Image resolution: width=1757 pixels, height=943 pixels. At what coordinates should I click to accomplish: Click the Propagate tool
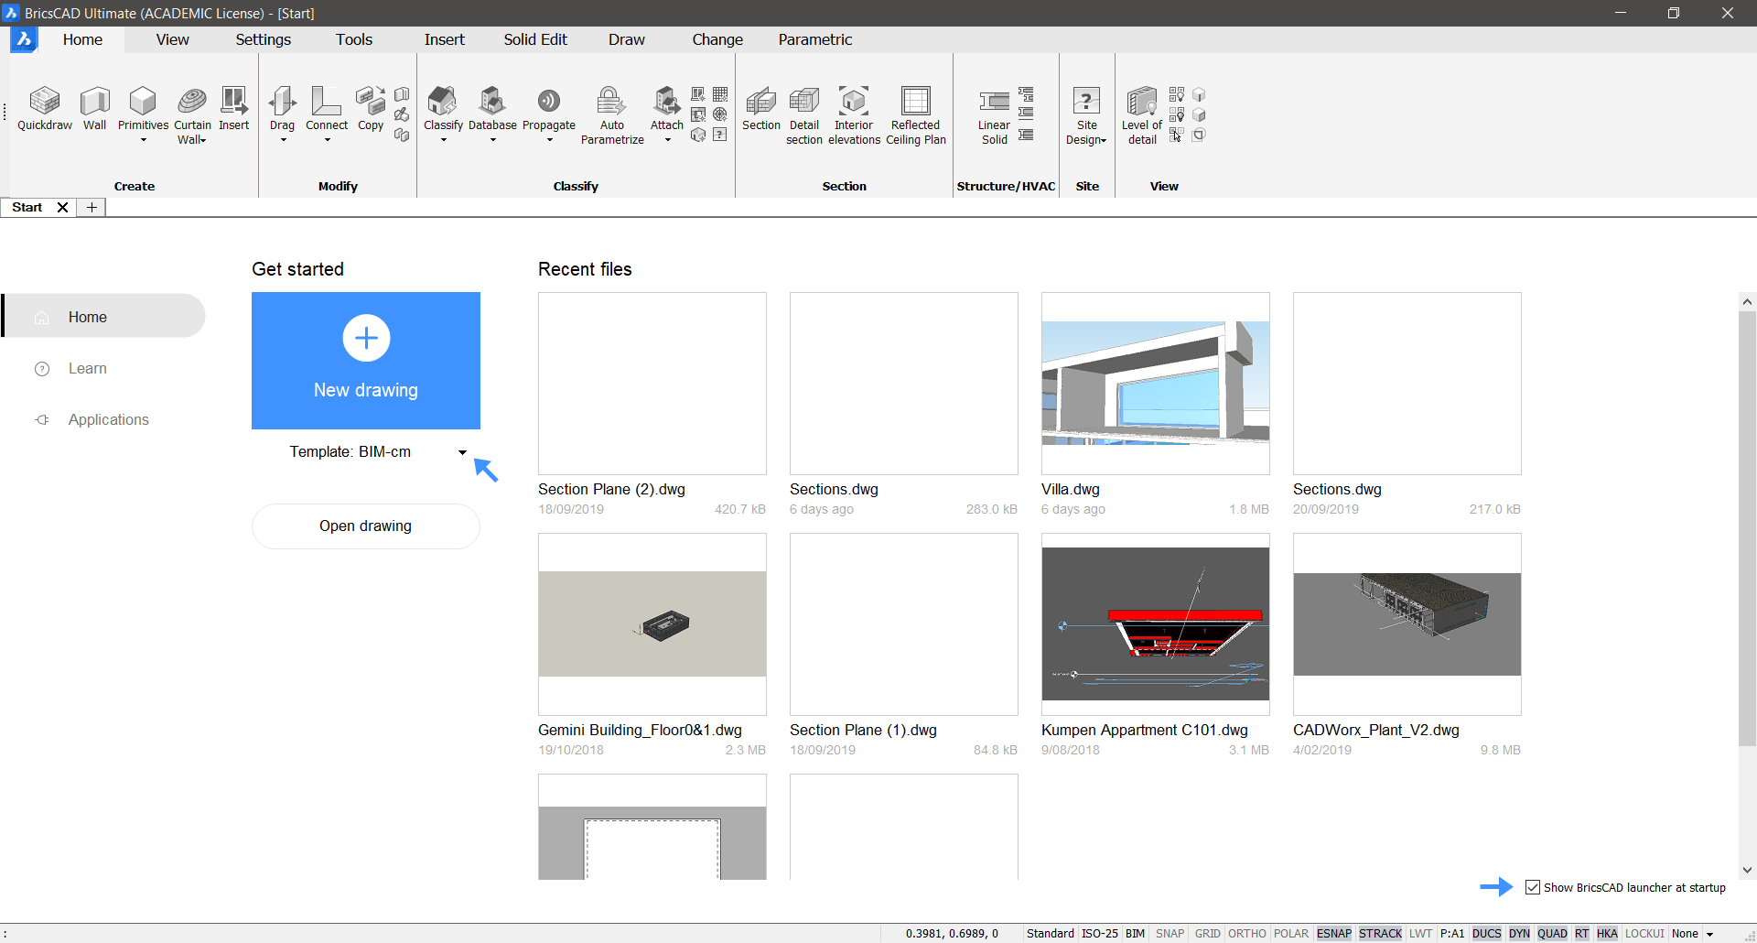click(x=549, y=109)
